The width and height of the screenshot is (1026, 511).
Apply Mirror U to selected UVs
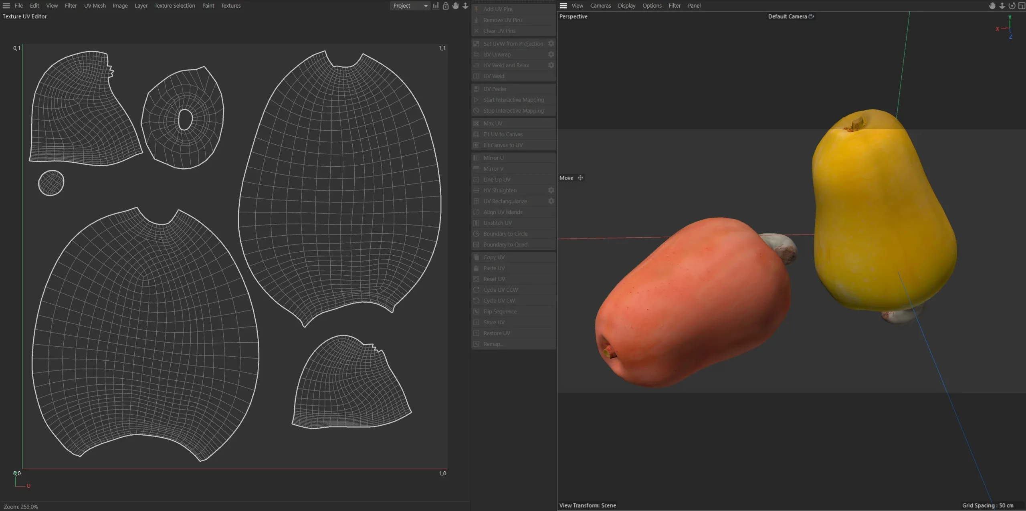click(493, 158)
